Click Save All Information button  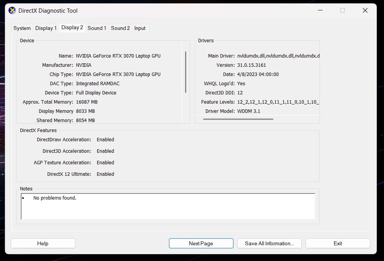pos(270,243)
